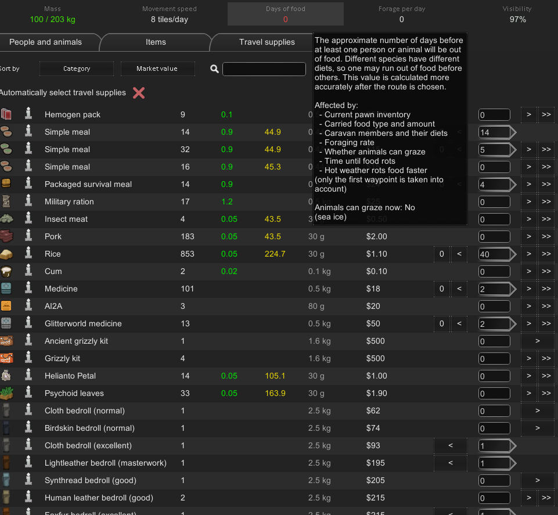Screen dimensions: 558x515
Task: Add one Hemogen pack with > button
Action: click(529, 114)
